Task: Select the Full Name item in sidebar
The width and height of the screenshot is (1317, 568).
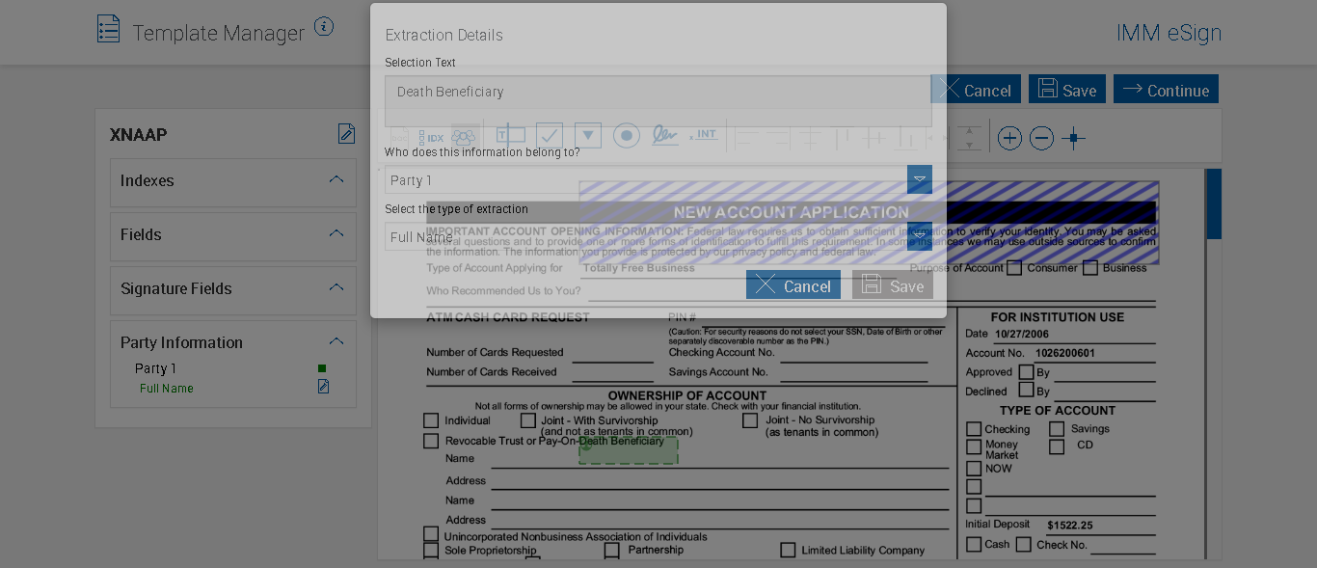Action: click(x=166, y=389)
